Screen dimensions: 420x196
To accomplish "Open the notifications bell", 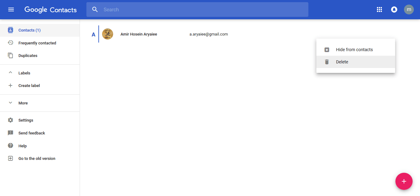I will pos(394,9).
